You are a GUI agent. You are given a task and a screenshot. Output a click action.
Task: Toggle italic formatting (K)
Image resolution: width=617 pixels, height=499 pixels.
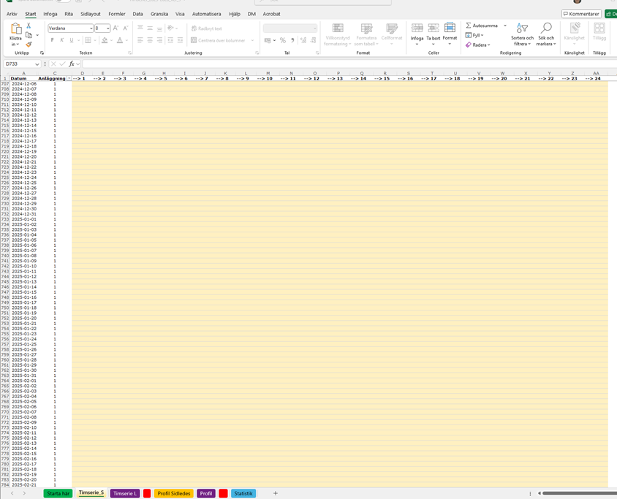pos(61,40)
